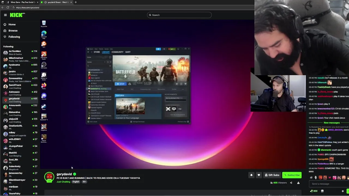Click the green Subscribe button
The image size is (349, 196).
pos(292,175)
